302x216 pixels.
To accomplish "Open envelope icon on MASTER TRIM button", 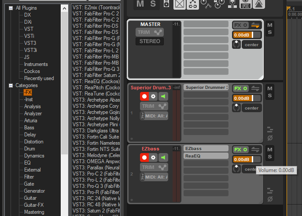I will coord(158,32).
